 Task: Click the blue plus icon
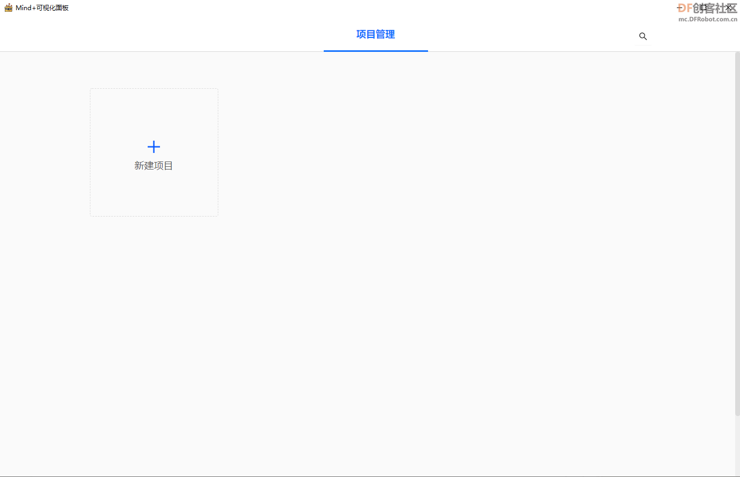(154, 147)
